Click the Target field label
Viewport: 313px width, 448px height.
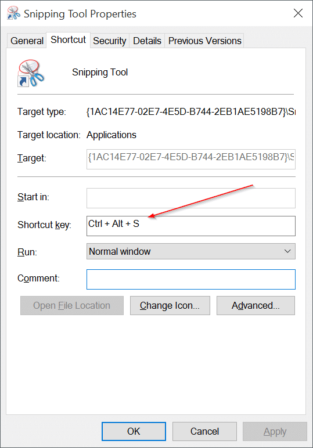32,158
